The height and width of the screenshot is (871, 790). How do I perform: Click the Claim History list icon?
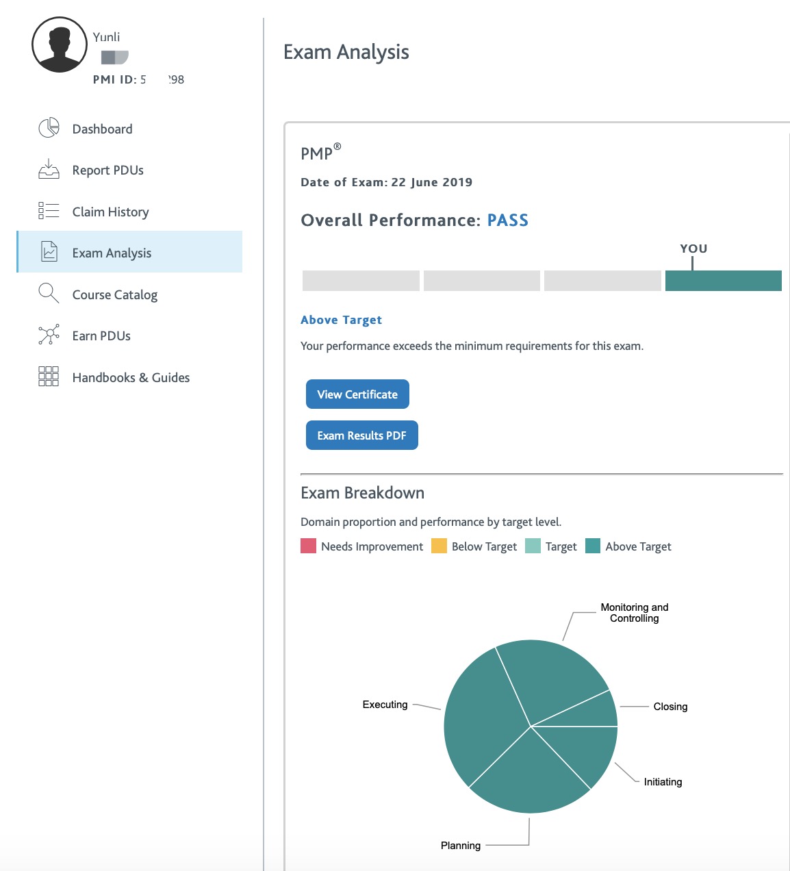tap(49, 211)
